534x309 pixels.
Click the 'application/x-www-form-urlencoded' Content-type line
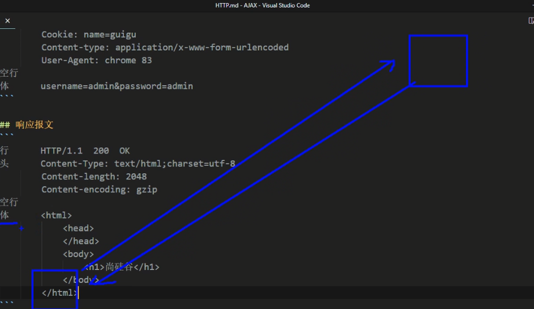tap(165, 47)
